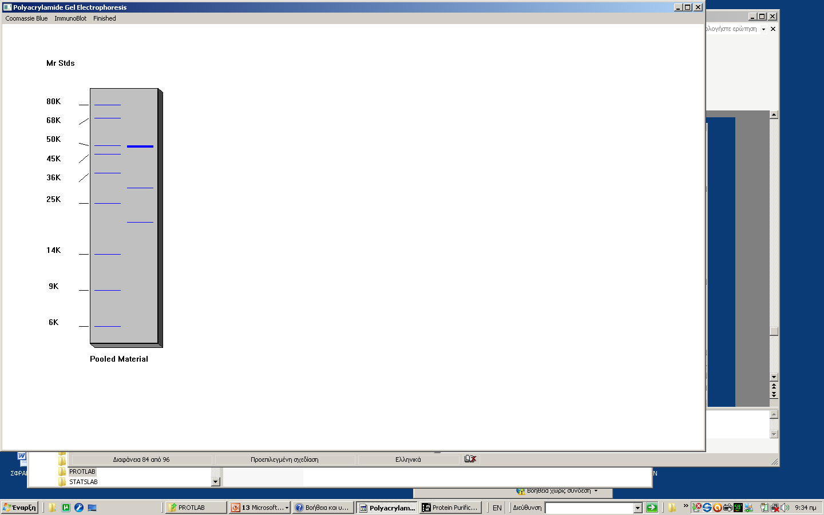Click the green Go arrow button
This screenshot has height=515, width=824.
tap(652, 508)
